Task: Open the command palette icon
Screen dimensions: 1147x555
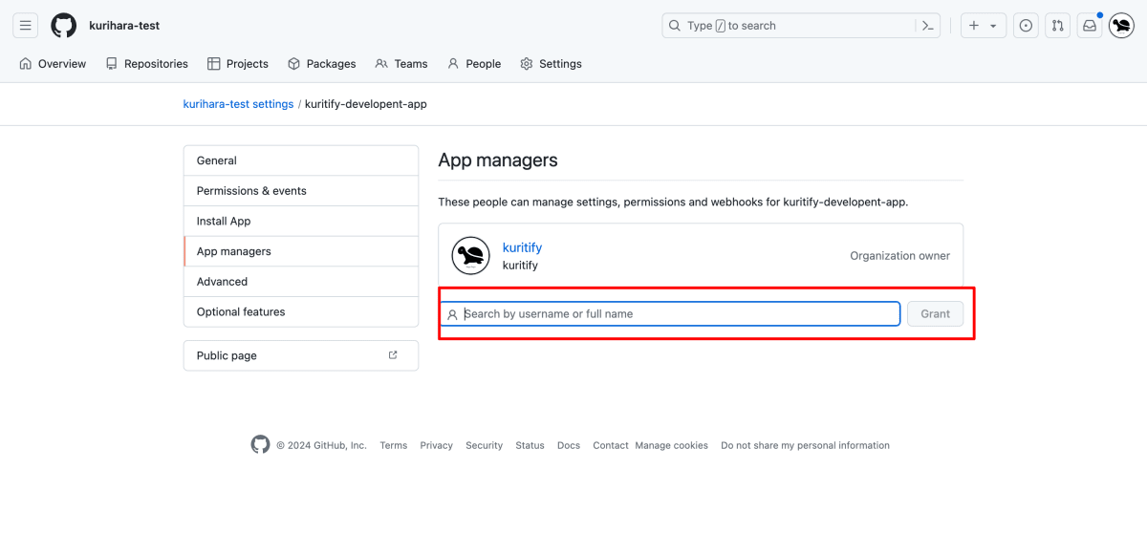Action: 927,26
